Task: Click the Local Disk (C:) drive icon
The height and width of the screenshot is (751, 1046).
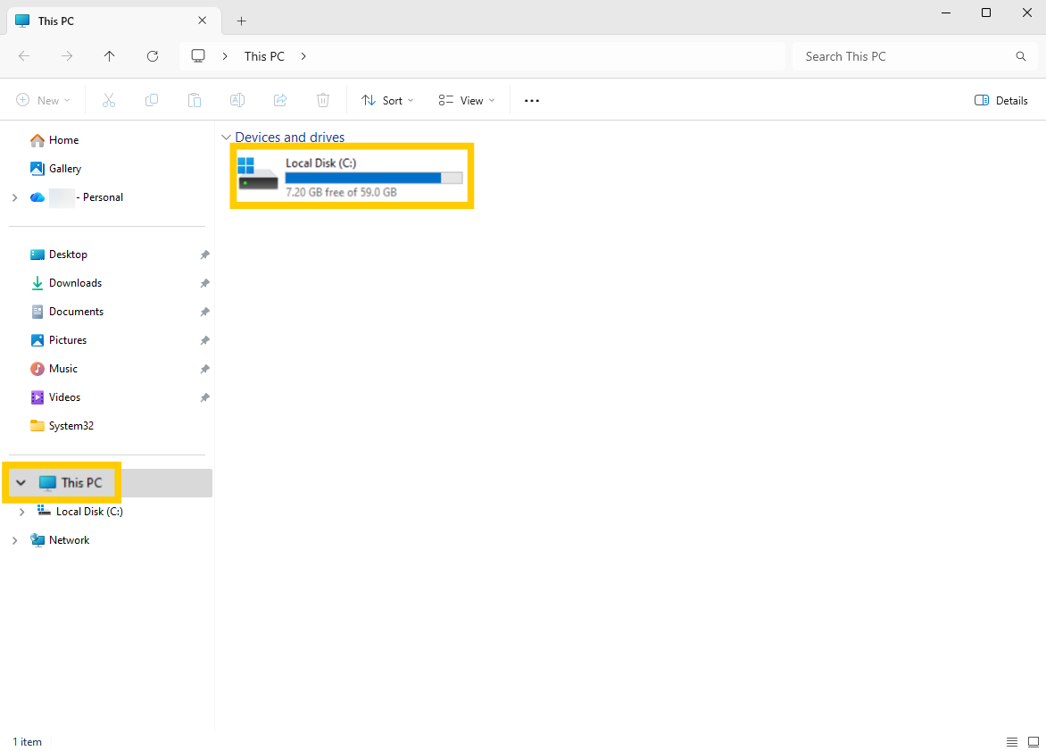Action: (x=258, y=174)
